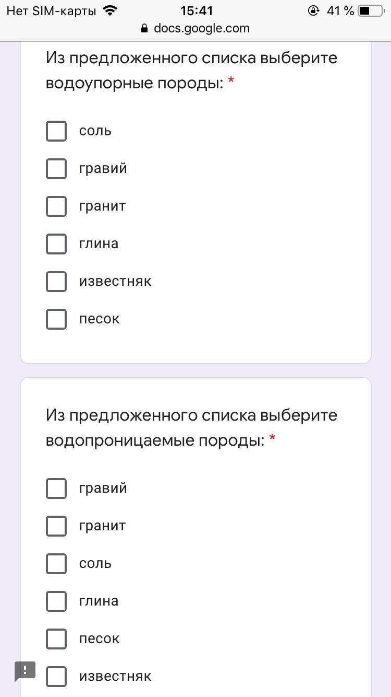Image resolution: width=391 pixels, height=697 pixels.
Task: Check 'гравий' in the водоупорные породы question
Action: [56, 169]
